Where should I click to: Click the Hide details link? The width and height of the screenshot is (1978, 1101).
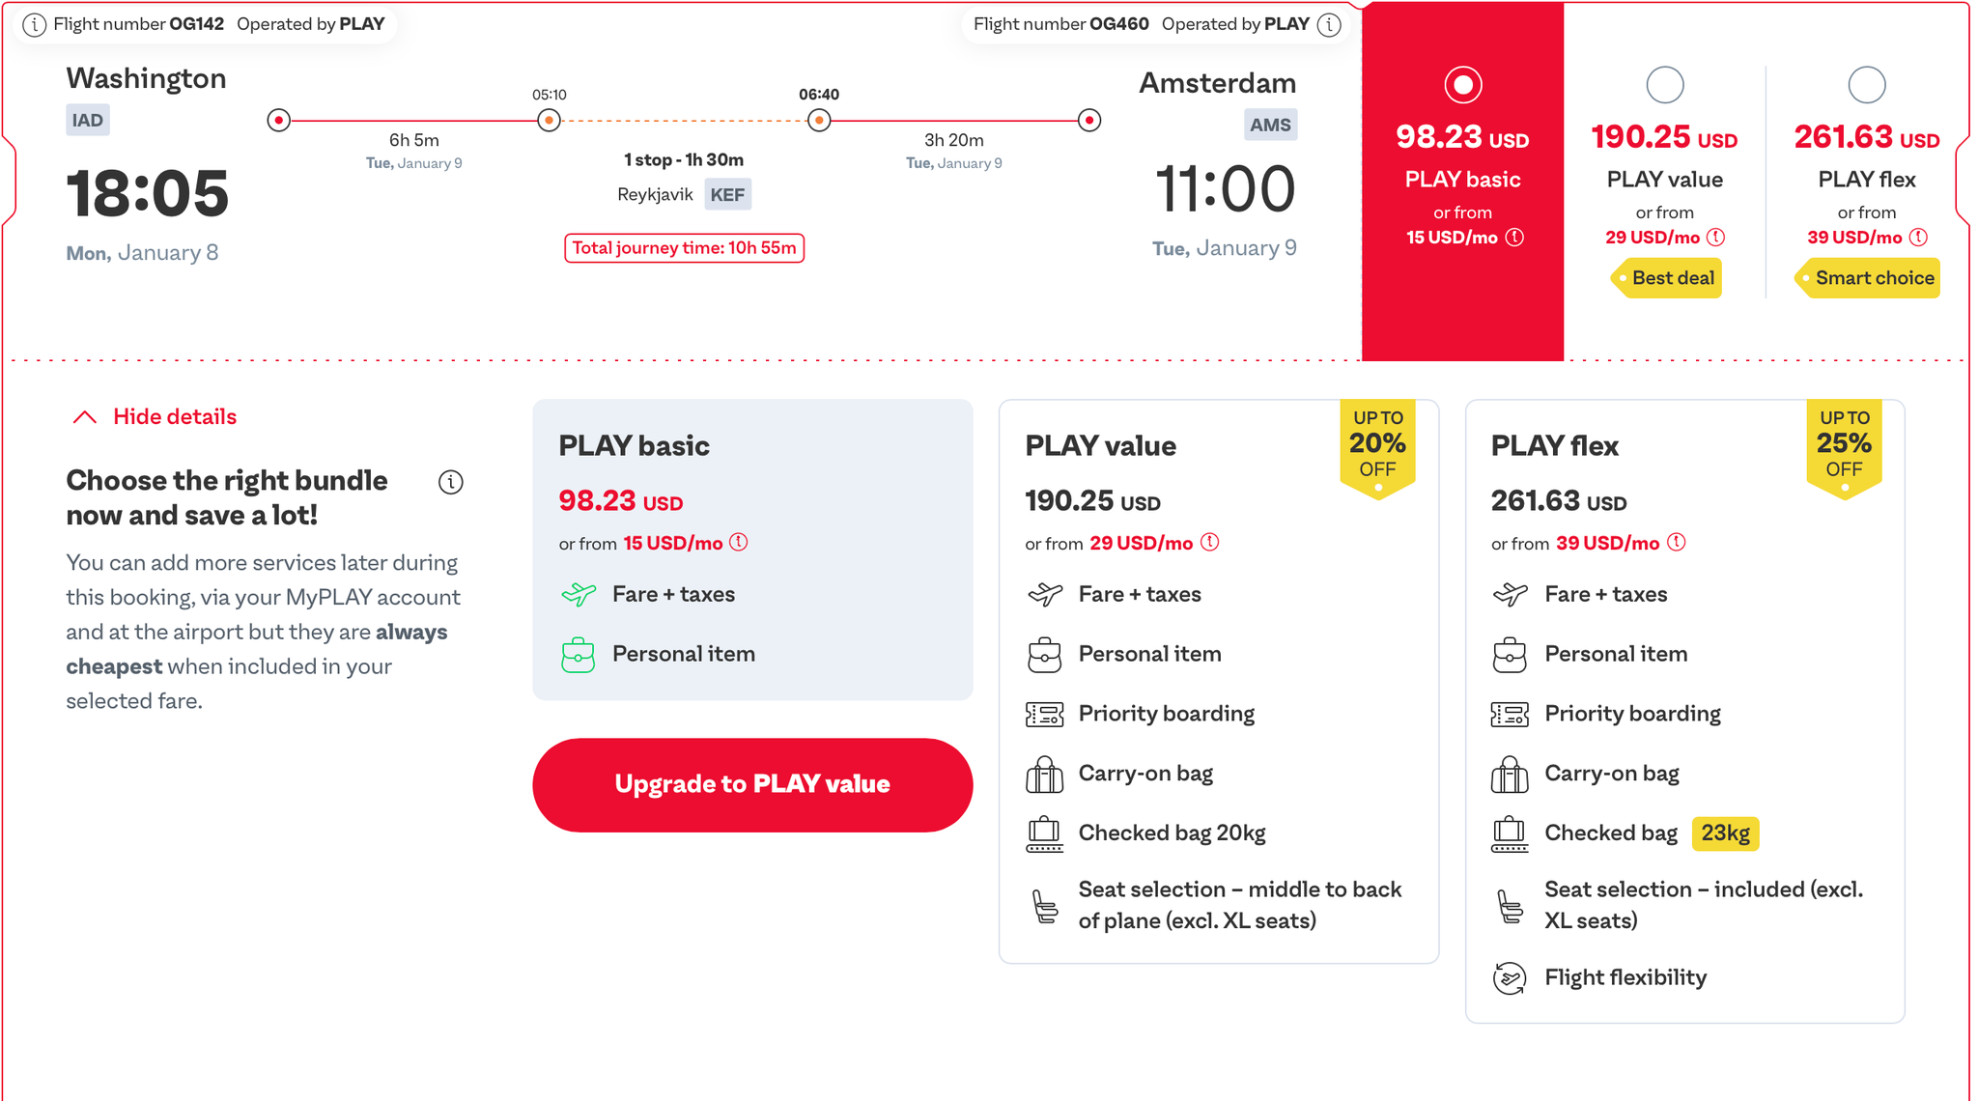tap(174, 415)
